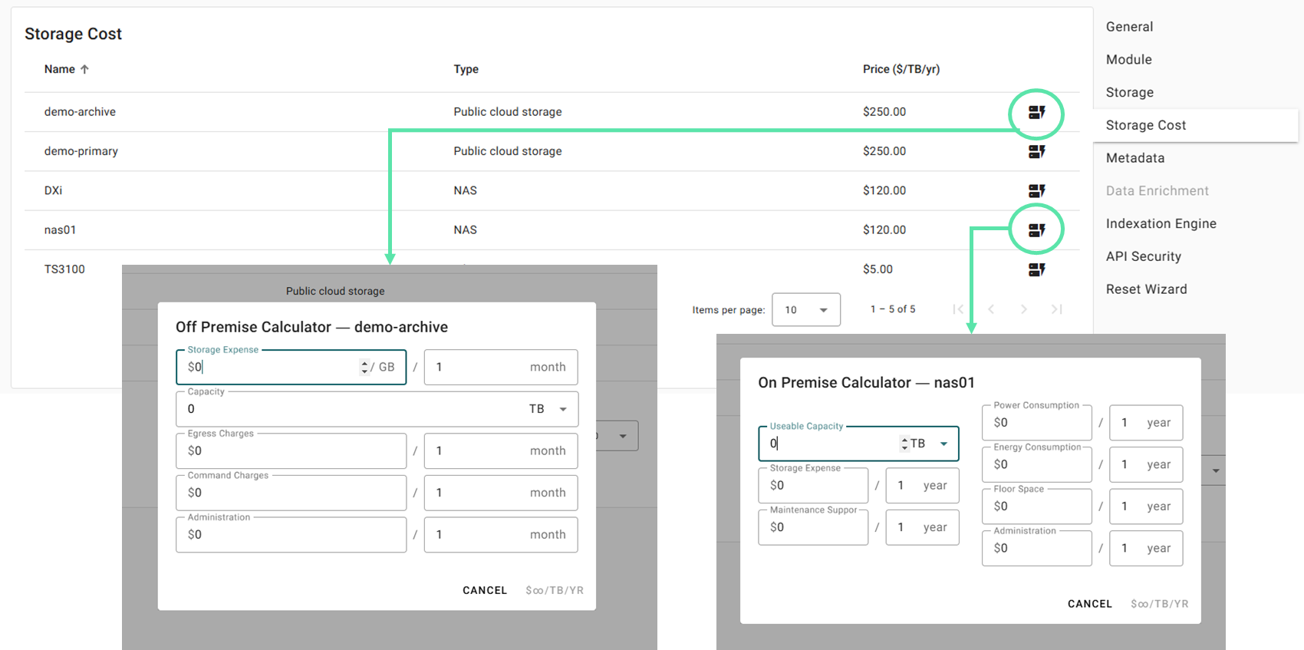This screenshot has width=1304, height=650.
Task: Adjust Storage Expense value with stepper arrows
Action: [364, 367]
